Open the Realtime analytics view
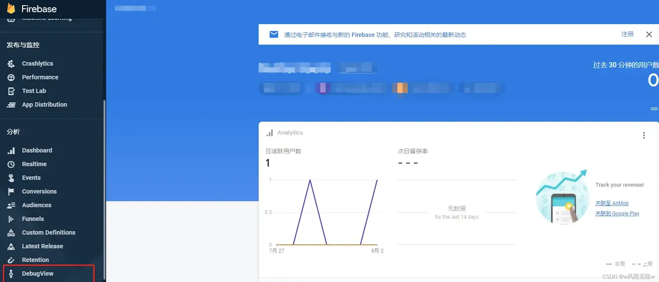Image resolution: width=659 pixels, height=282 pixels. click(x=34, y=164)
